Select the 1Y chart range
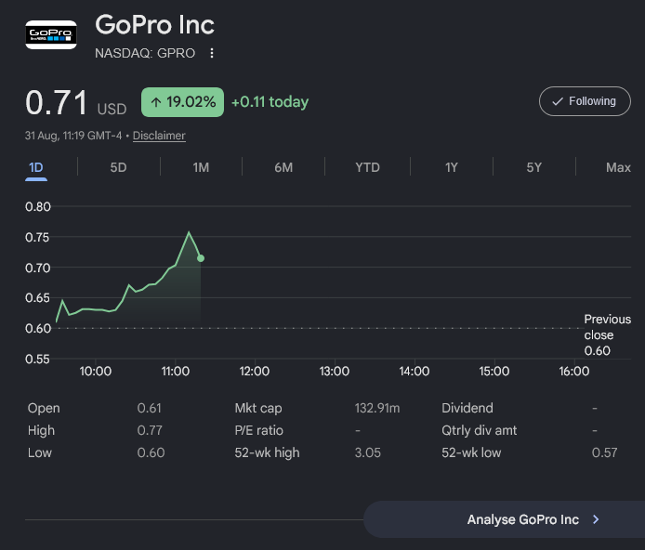Image resolution: width=645 pixels, height=550 pixels. (x=452, y=168)
